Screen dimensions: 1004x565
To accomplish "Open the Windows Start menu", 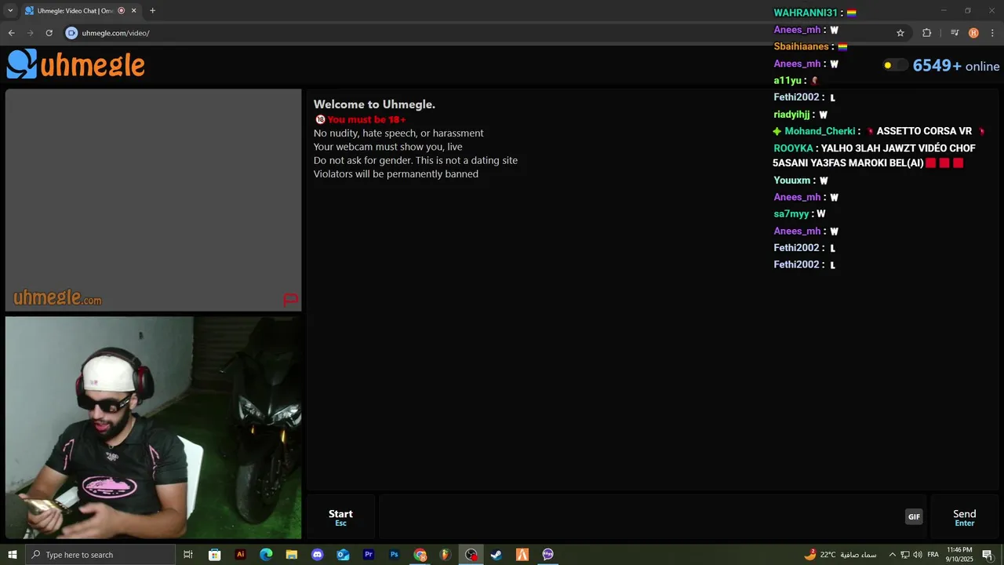I will pyautogui.click(x=12, y=555).
